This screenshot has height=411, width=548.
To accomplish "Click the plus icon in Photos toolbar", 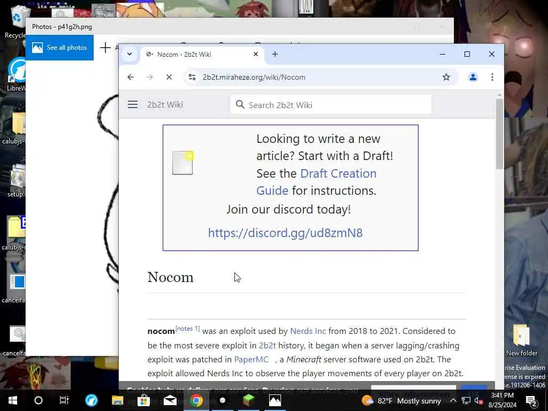I will coord(105,48).
